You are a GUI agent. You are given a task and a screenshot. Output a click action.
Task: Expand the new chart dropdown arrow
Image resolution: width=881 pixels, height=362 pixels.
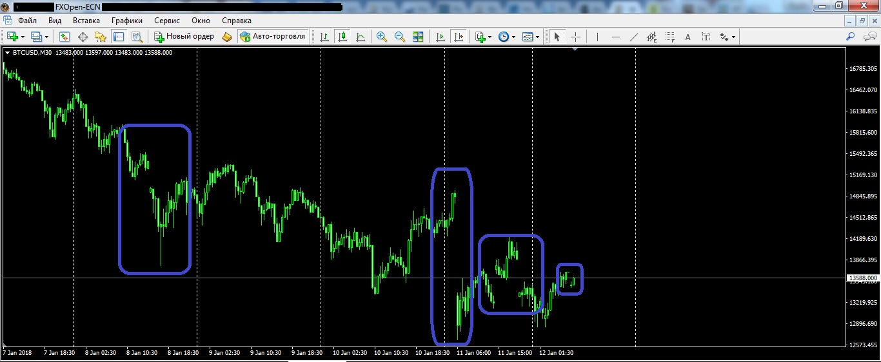tap(23, 37)
